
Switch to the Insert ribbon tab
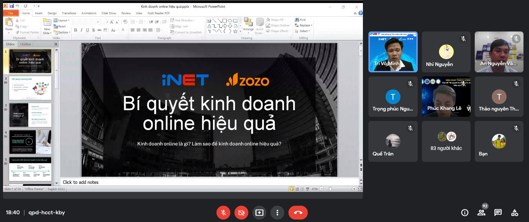pyautogui.click(x=39, y=13)
